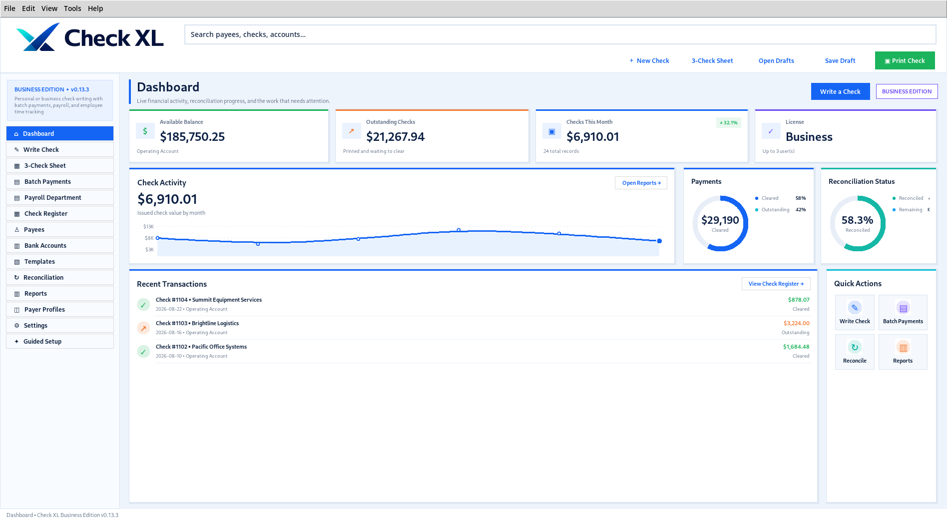Click the green cleared icon for Check #1102

coord(143,351)
